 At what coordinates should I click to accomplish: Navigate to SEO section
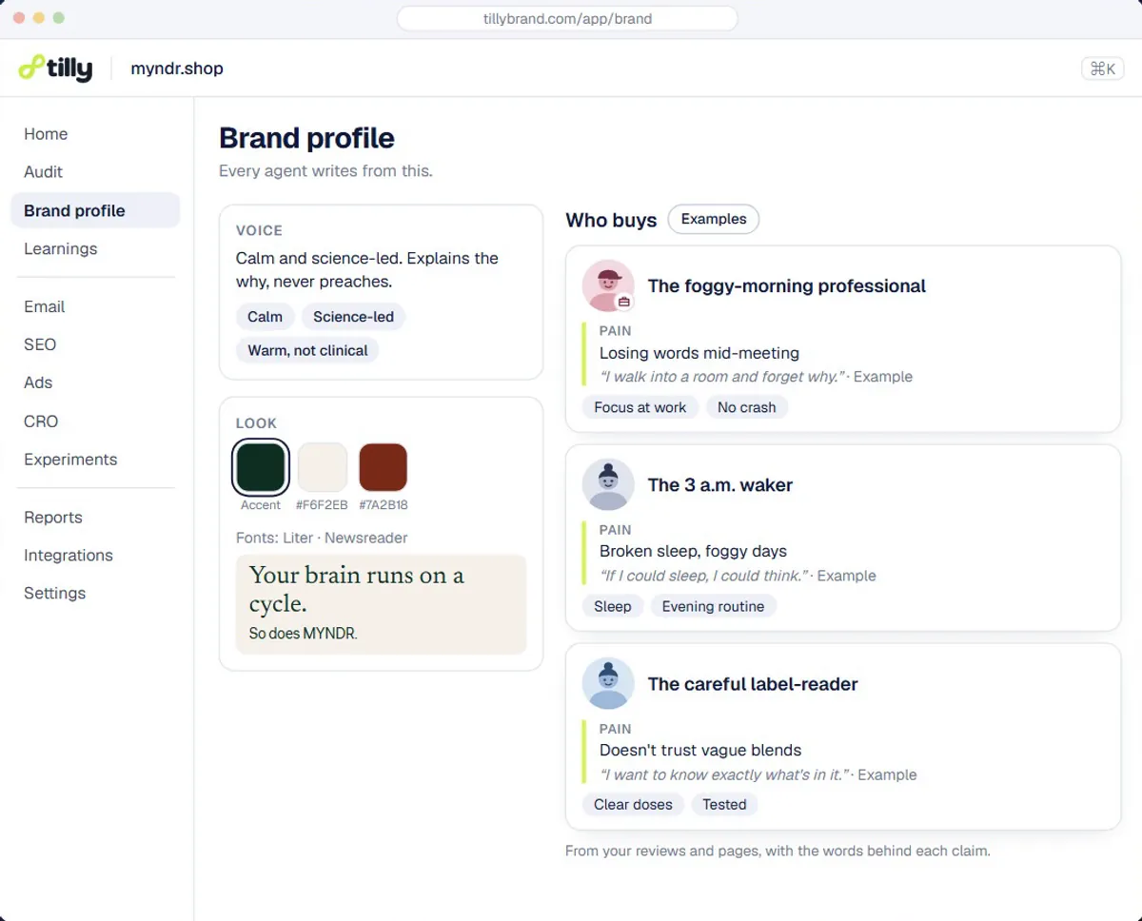pos(40,344)
